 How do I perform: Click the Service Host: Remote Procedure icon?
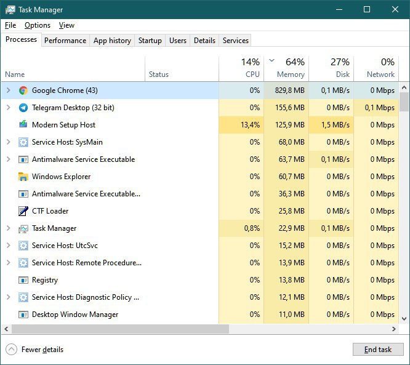pyautogui.click(x=23, y=263)
